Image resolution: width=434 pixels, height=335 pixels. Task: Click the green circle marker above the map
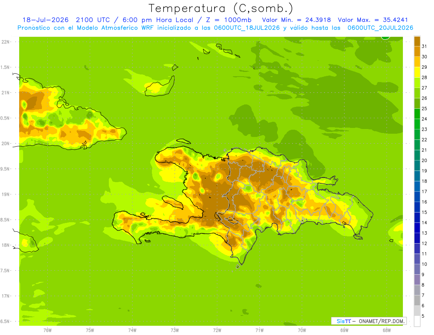pyautogui.click(x=386, y=37)
